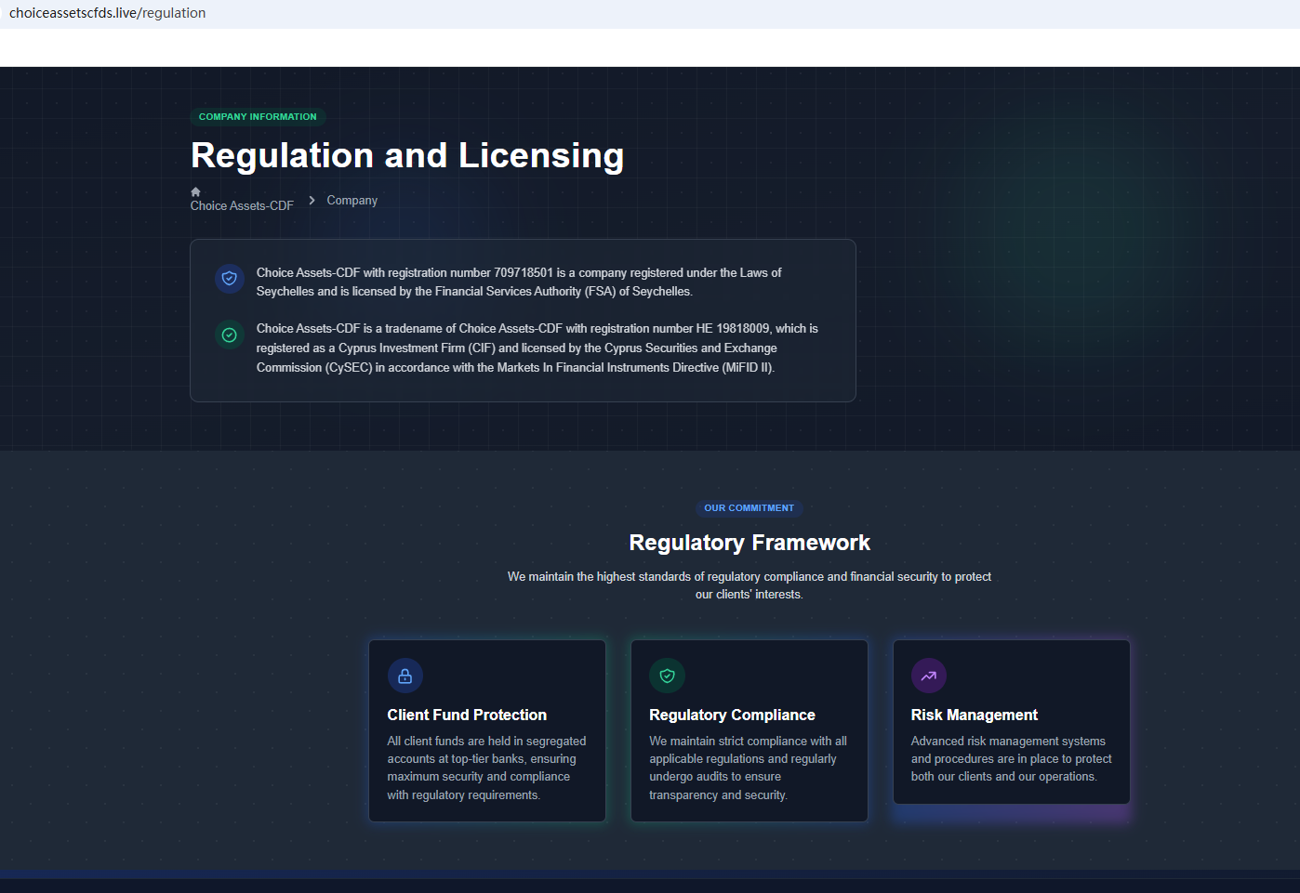
Task: Click the green shield icon on Regulatory Compliance
Action: 667,676
